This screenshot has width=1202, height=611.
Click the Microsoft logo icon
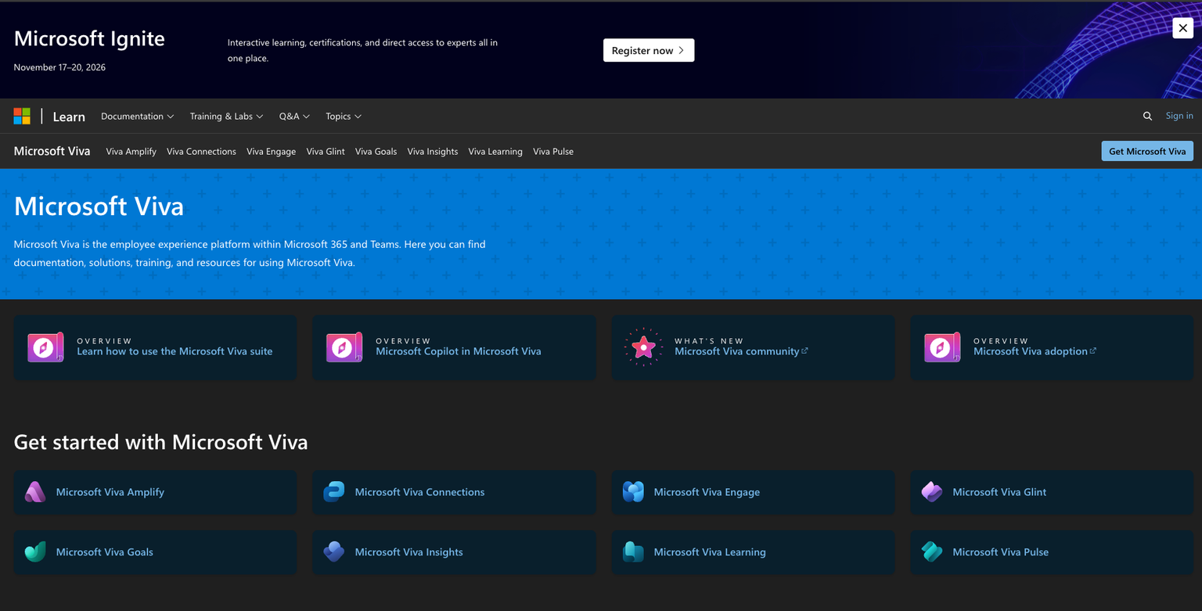tap(22, 116)
